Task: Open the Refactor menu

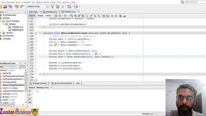Action: 27,2
